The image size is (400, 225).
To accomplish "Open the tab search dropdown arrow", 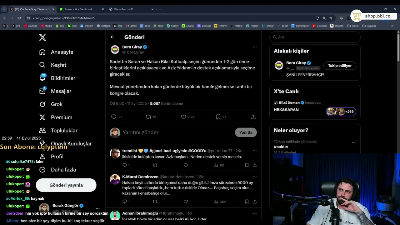I will tap(4, 9).
